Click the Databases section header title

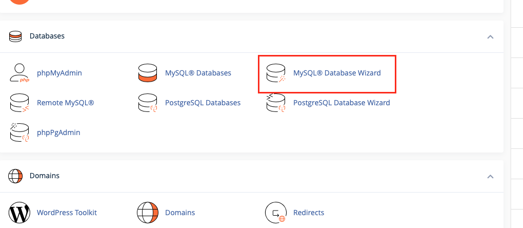coord(47,36)
